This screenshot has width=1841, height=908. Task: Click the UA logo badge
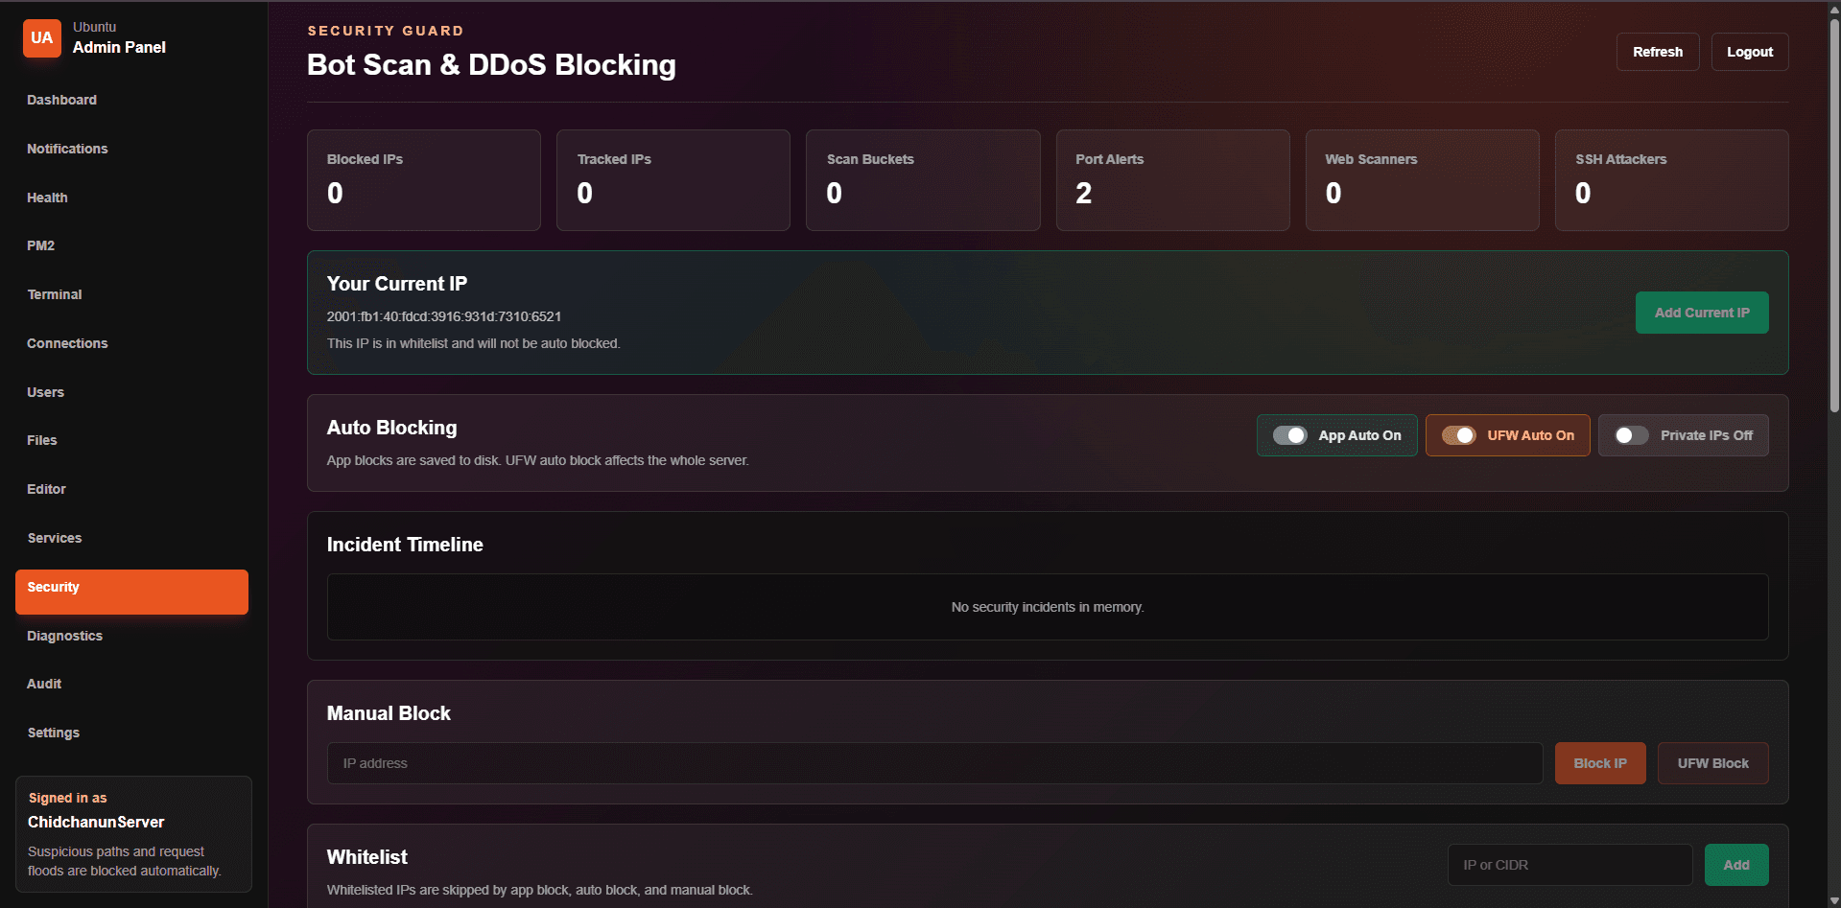tap(42, 38)
